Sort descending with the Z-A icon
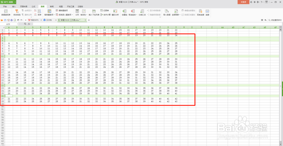 tap(35, 15)
